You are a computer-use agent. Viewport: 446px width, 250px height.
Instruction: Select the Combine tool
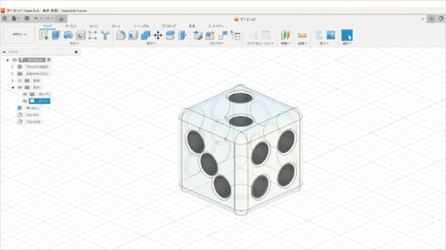pos(146,35)
